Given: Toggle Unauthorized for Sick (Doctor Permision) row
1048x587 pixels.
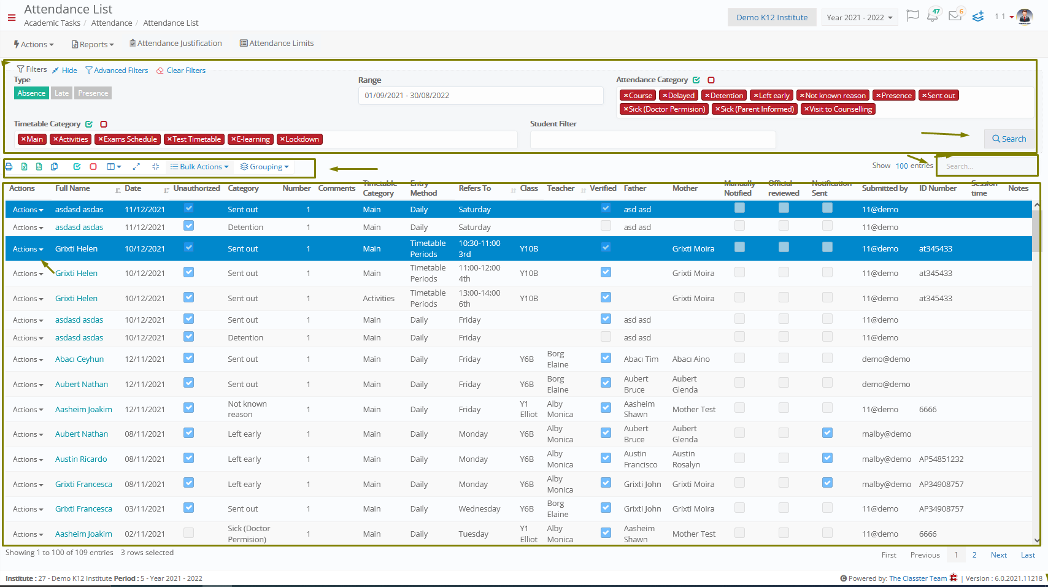Looking at the screenshot, I should (x=189, y=533).
